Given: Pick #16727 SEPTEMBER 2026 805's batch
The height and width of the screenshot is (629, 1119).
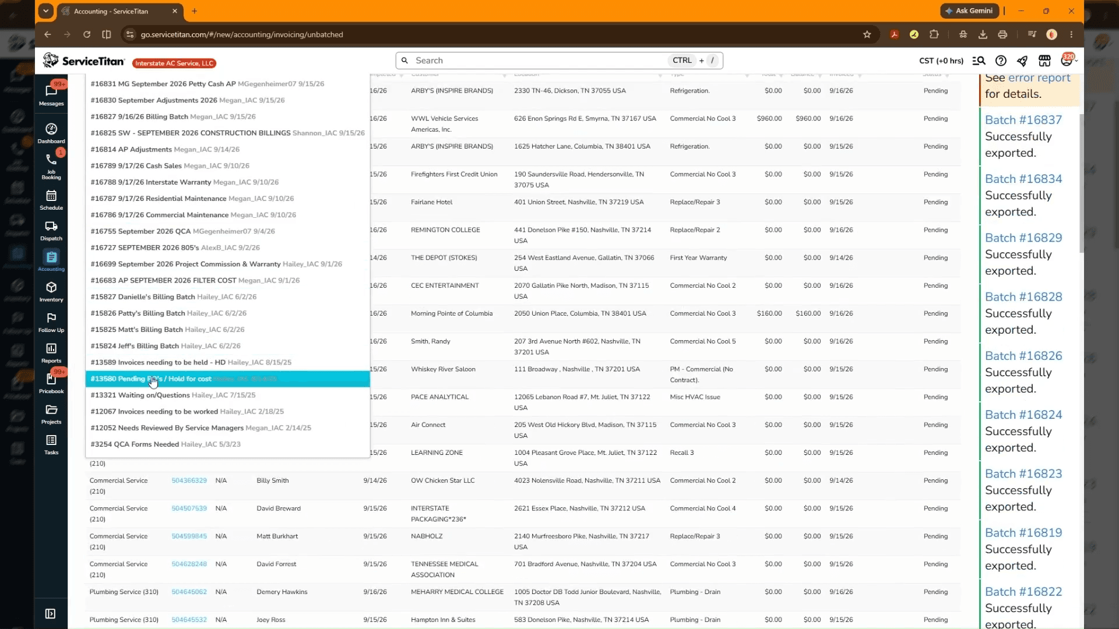Looking at the screenshot, I should click(x=227, y=248).
